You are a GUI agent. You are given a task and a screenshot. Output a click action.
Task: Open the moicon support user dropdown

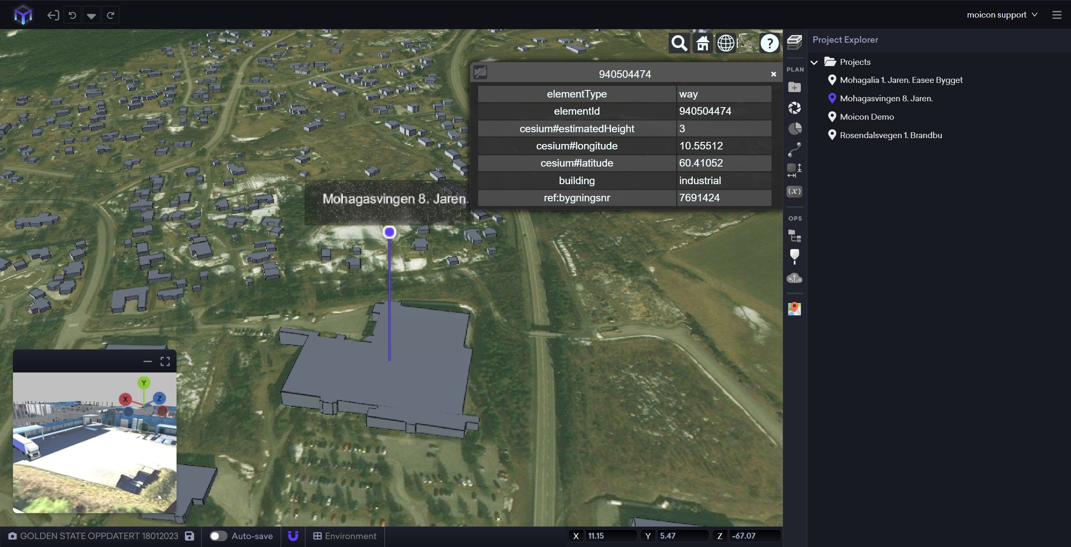coord(1002,15)
